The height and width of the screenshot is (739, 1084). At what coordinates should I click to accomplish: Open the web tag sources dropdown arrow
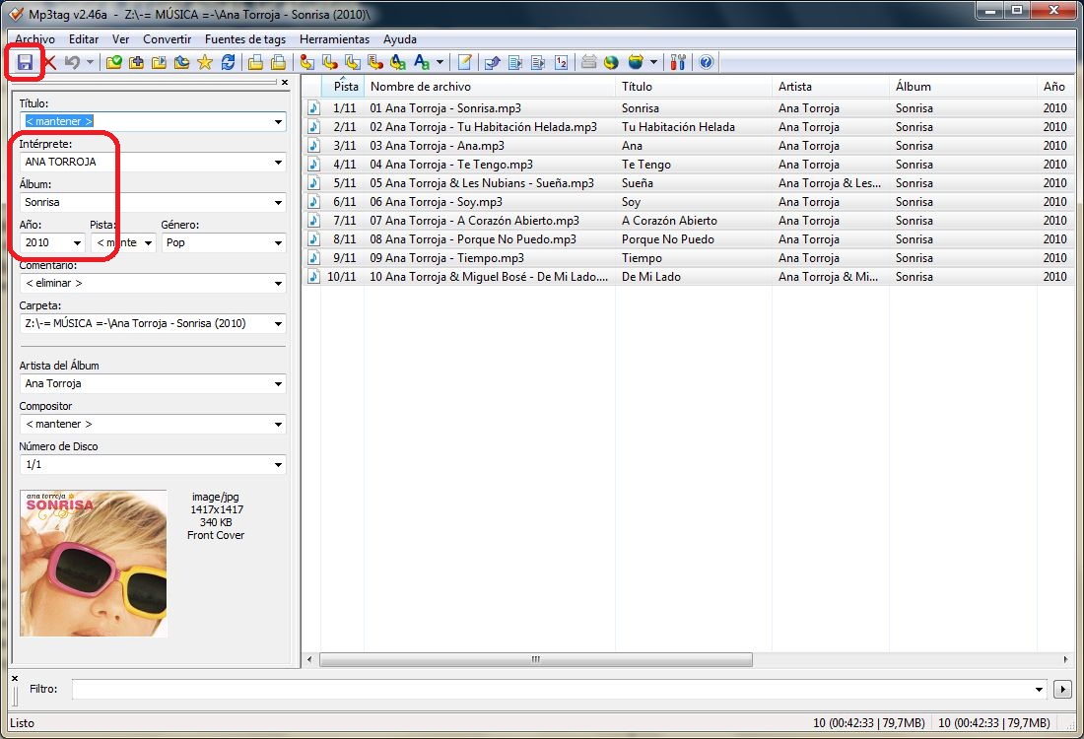tap(653, 62)
